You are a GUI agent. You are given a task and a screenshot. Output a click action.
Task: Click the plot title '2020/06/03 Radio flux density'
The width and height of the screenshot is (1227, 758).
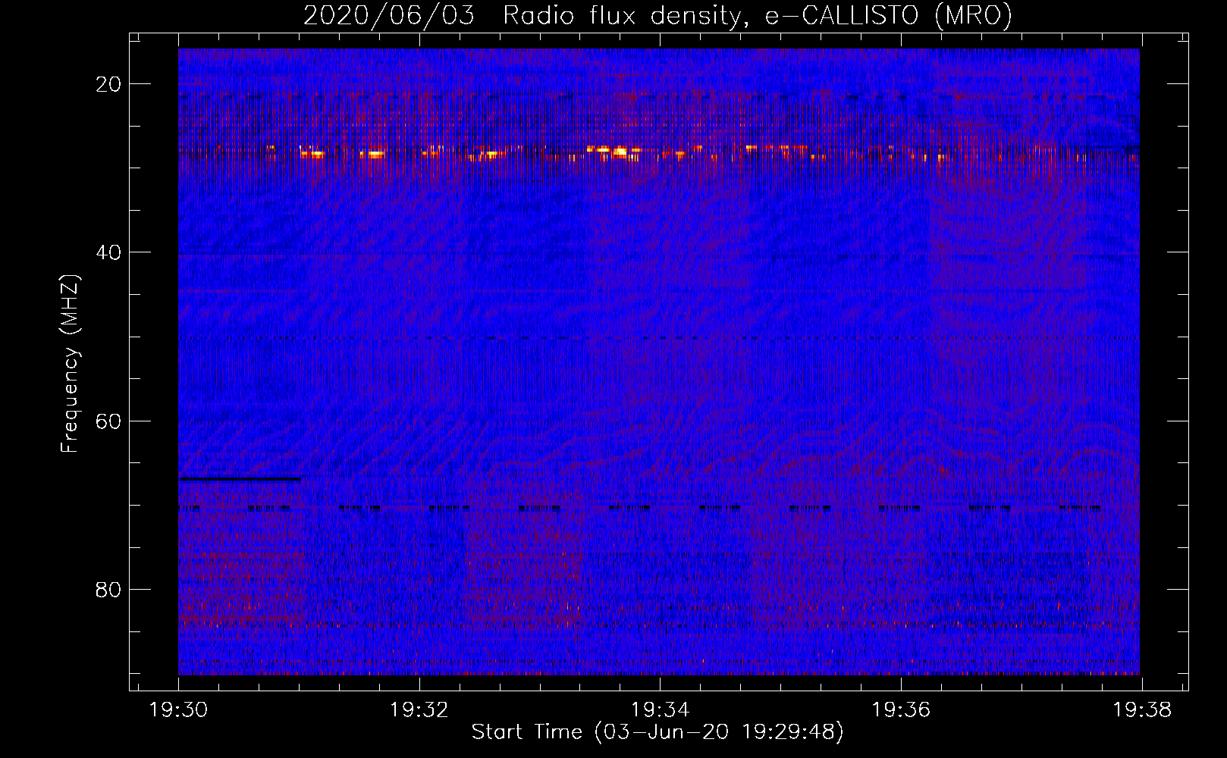[658, 16]
